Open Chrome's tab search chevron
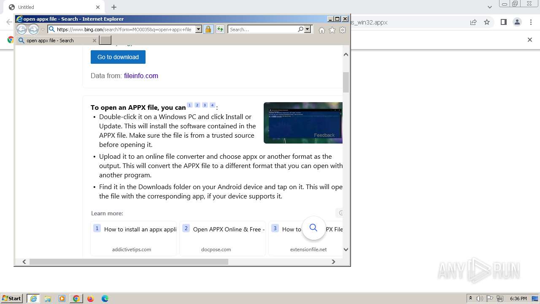 pyautogui.click(x=490, y=7)
